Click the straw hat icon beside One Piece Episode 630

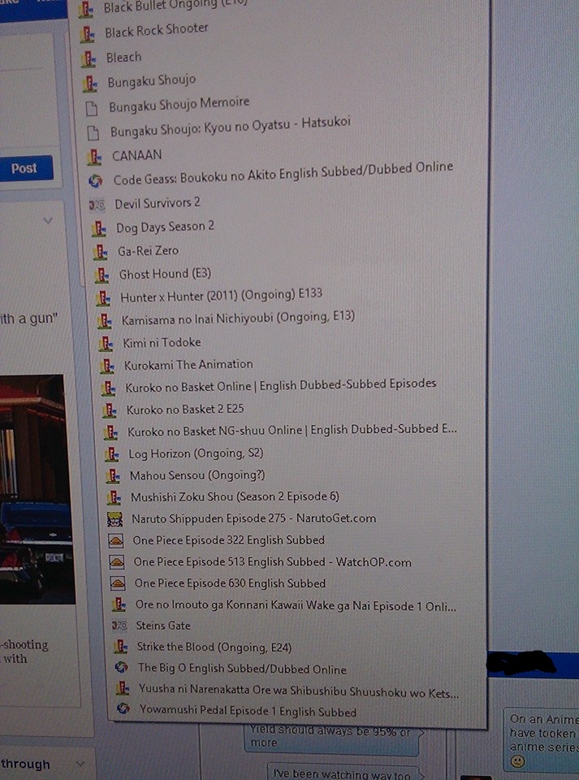[x=118, y=583]
